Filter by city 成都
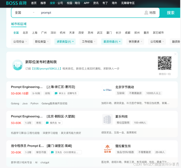Screen dimensions: 181x168 pyautogui.click(x=128, y=33)
